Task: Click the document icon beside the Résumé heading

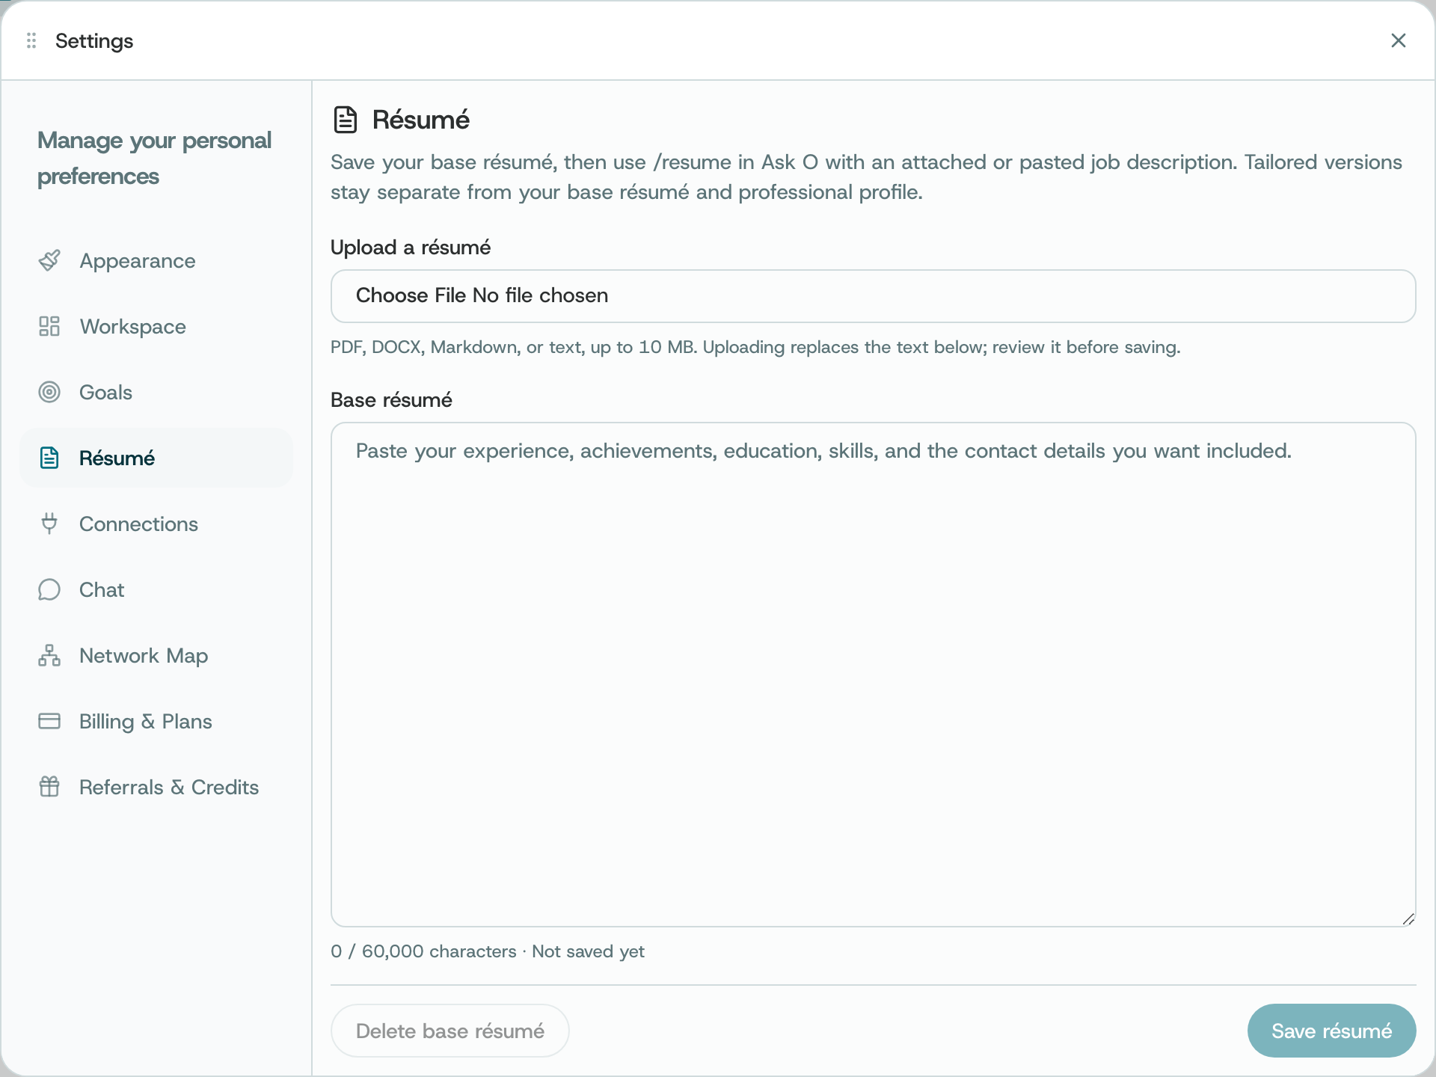Action: tap(346, 120)
